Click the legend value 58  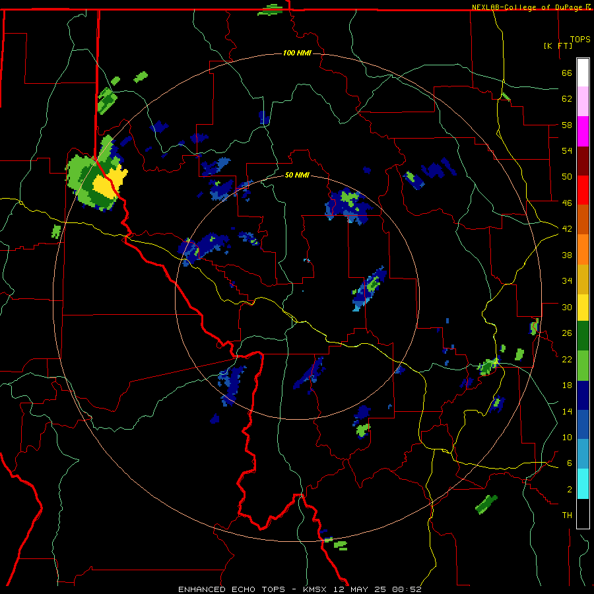[x=567, y=125]
